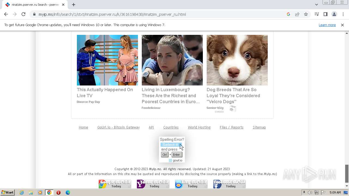This screenshot has height=196, width=349.
Task: Visit the Countries footer link
Action: (171, 127)
